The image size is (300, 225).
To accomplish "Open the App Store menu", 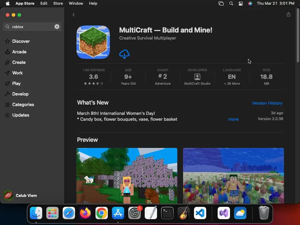I will (25, 4).
